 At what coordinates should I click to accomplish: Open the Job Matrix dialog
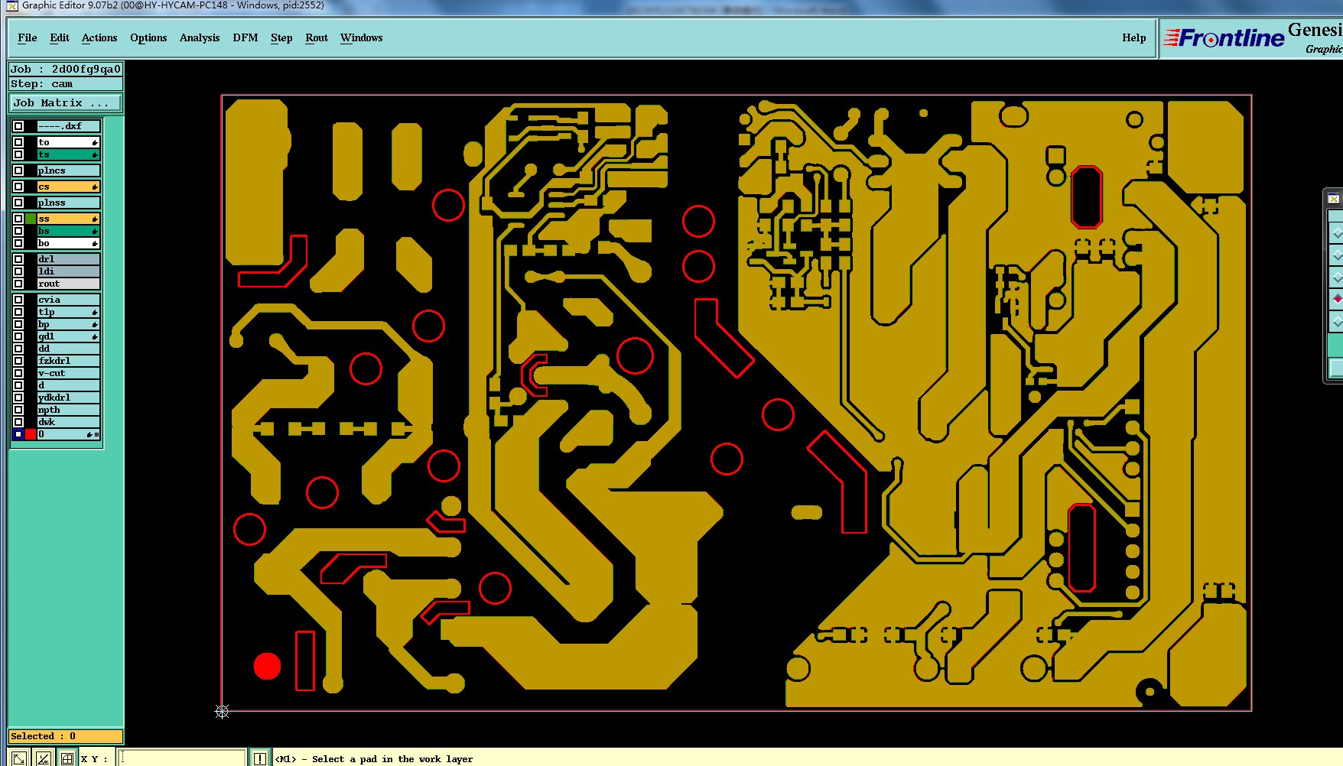pyautogui.click(x=65, y=102)
